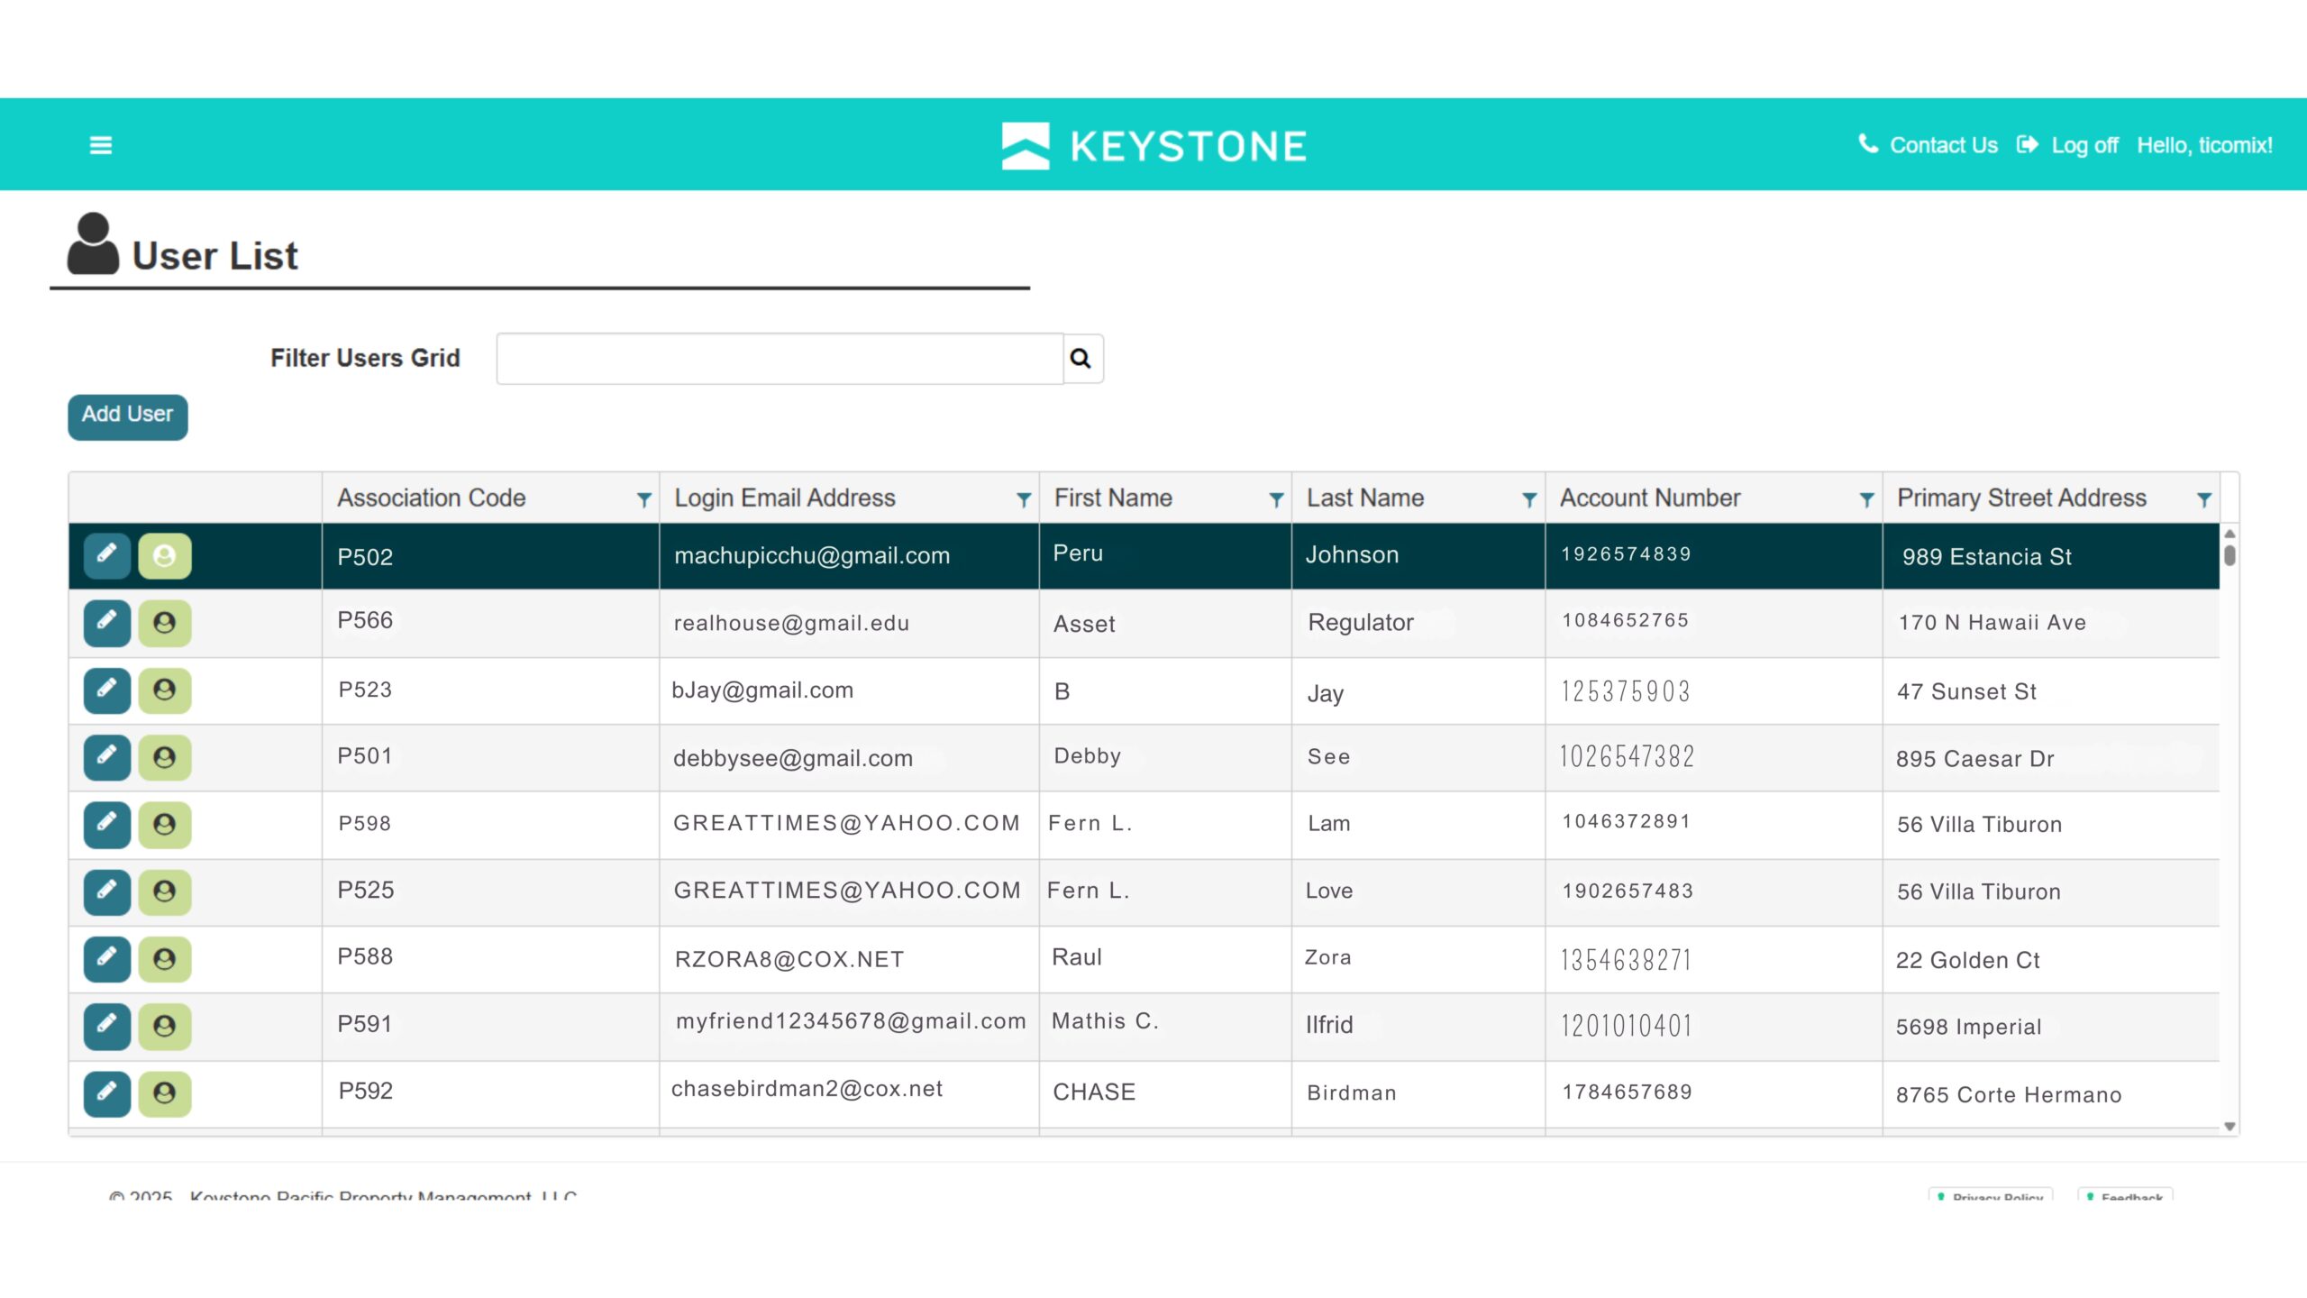Select the Birdman last name cell
This screenshot has width=2307, height=1298.
click(x=1418, y=1093)
